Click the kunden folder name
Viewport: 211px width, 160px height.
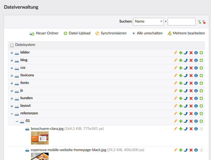(26, 98)
